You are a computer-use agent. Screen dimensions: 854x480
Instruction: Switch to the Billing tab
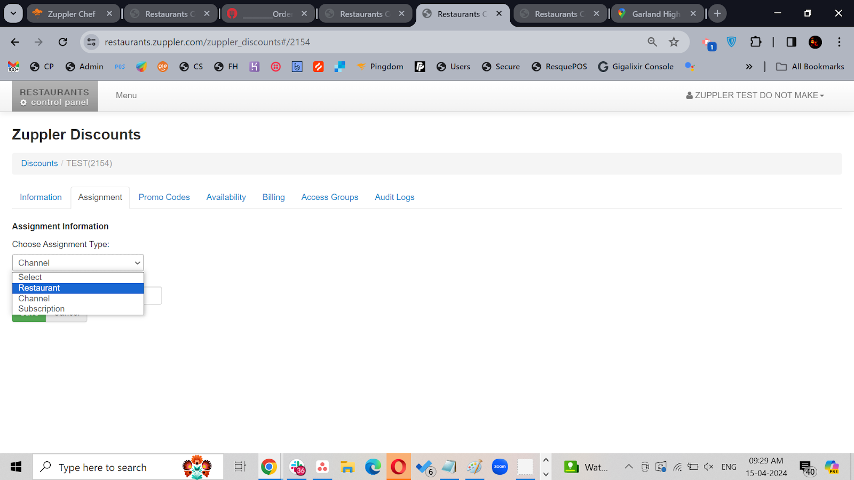click(x=274, y=197)
